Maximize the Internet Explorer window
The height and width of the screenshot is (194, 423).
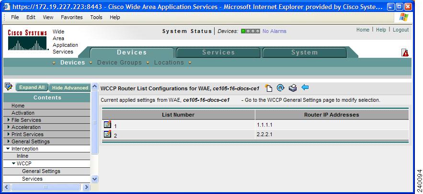click(x=400, y=7)
